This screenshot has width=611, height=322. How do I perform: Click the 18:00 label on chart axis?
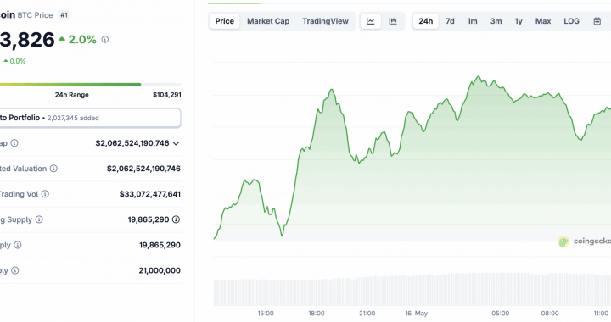pos(316,313)
